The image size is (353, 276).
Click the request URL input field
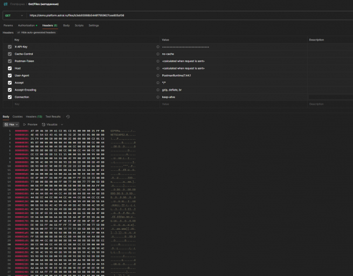[190, 16]
